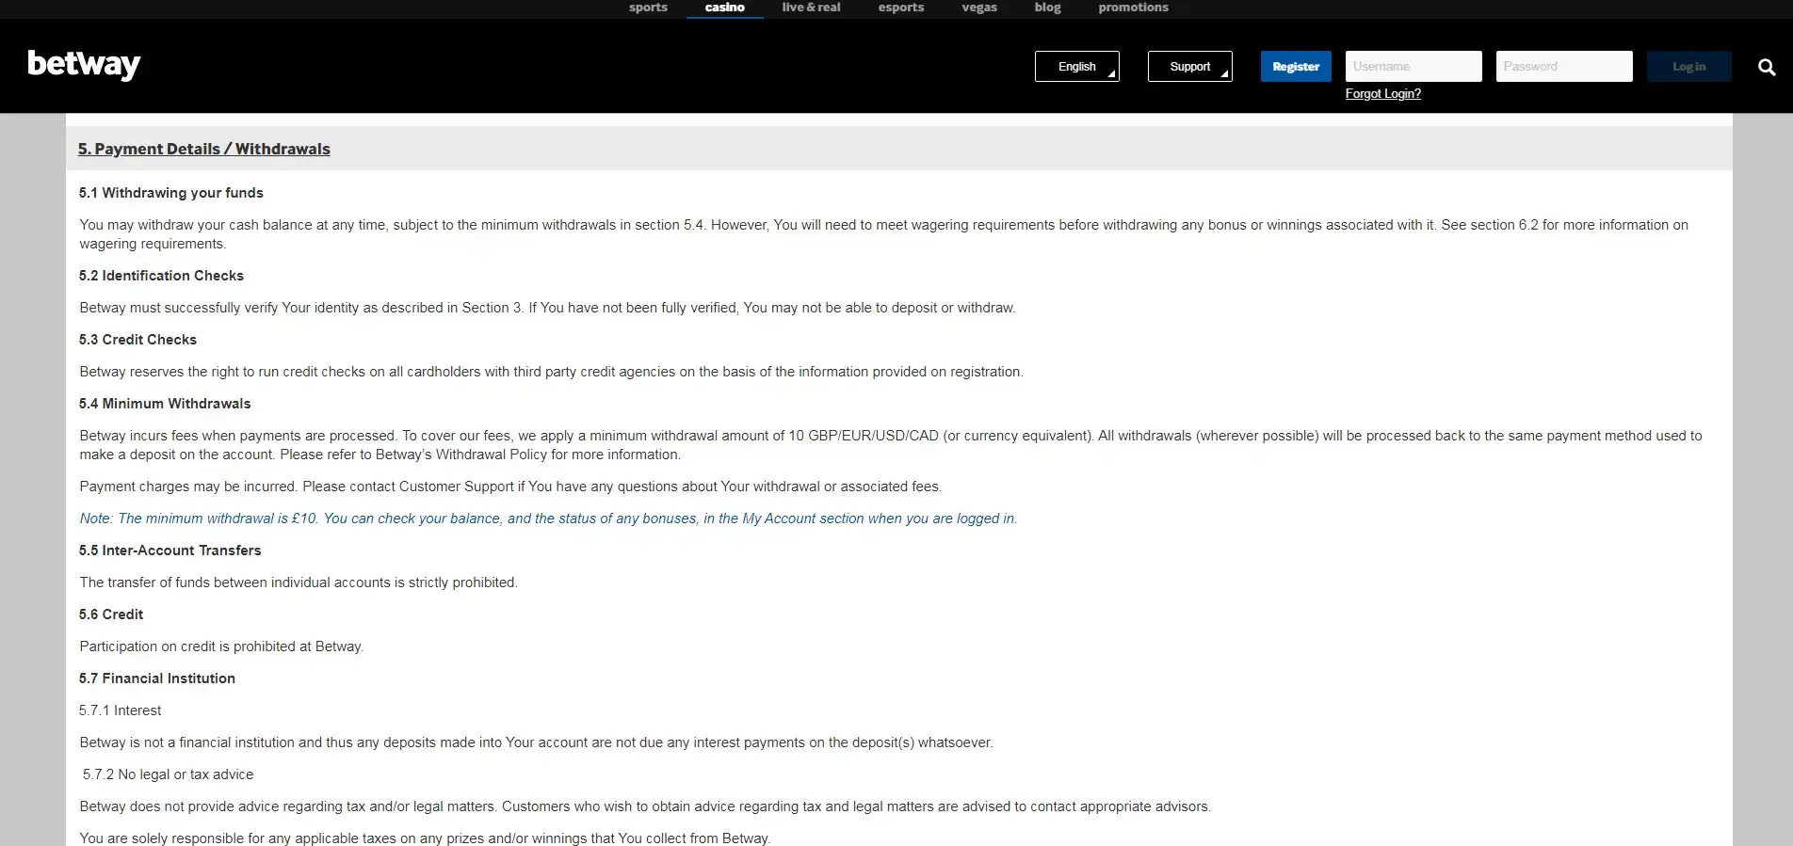Click the Register button
The height and width of the screenshot is (846, 1793).
click(x=1296, y=66)
